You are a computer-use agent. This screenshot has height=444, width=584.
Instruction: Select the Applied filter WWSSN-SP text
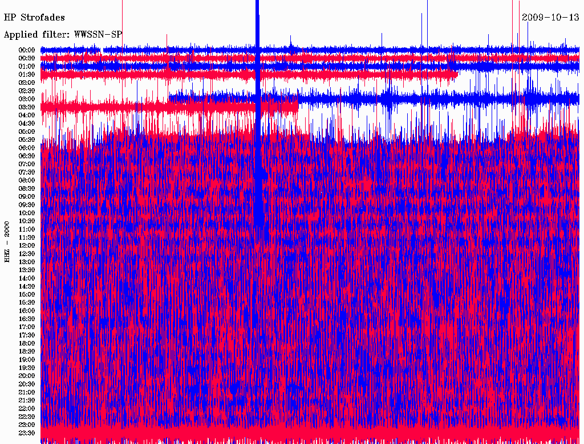[63, 35]
